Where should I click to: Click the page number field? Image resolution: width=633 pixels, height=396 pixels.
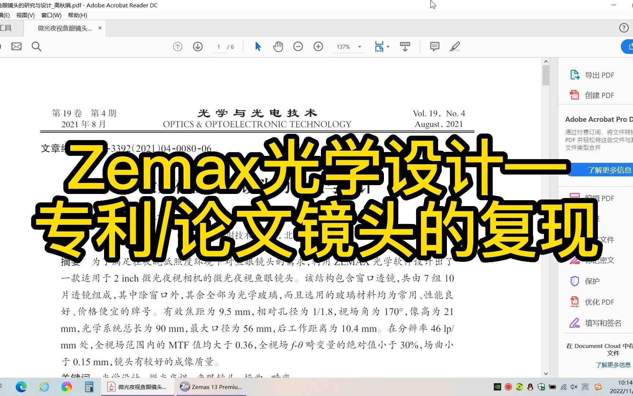219,47
